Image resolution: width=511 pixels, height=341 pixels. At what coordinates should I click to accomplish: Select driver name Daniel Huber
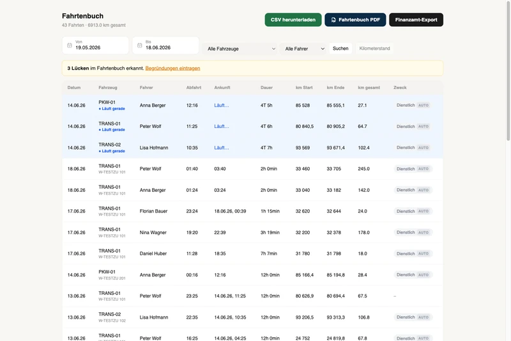coord(153,253)
